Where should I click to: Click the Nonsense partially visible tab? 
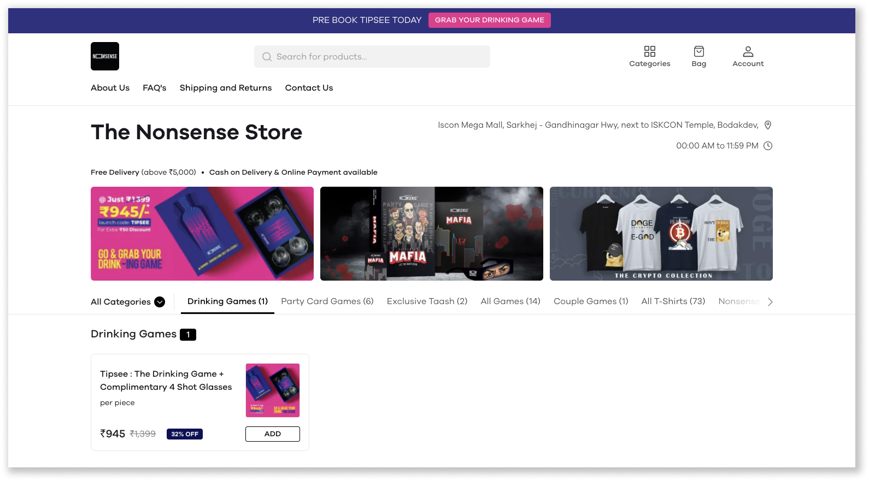(739, 301)
